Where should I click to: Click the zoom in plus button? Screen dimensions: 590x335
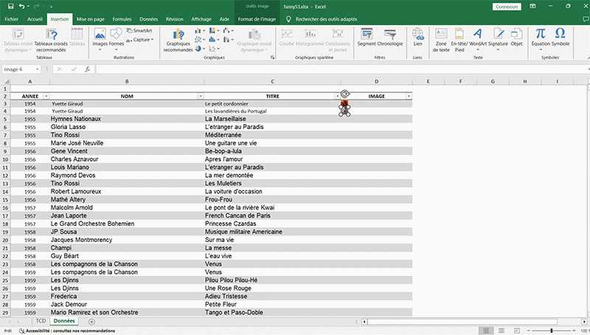click(575, 331)
